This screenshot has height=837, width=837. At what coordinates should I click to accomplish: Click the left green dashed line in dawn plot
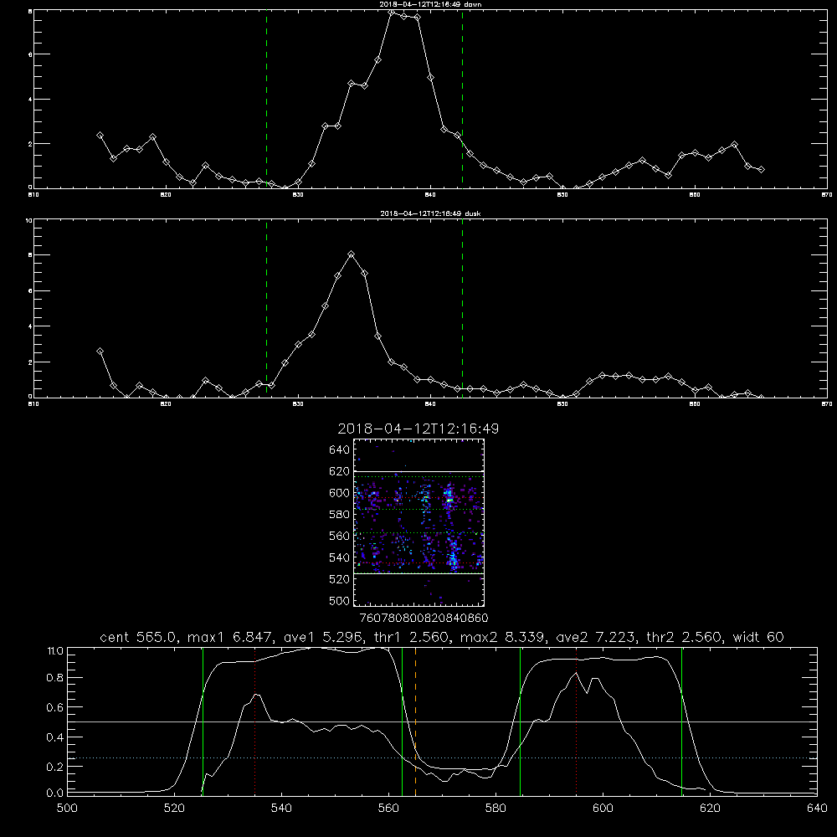(266, 99)
